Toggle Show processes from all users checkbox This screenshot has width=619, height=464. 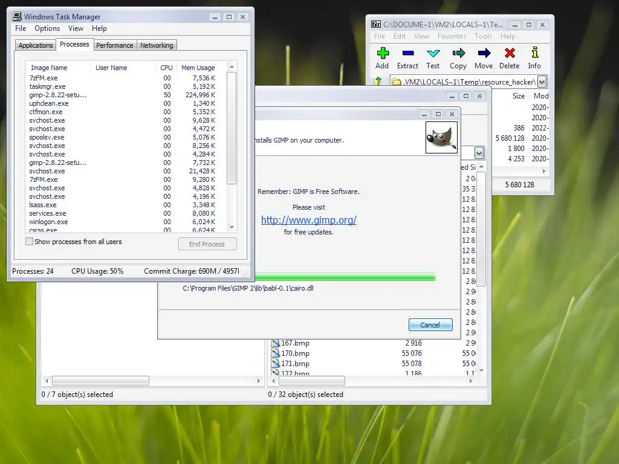[x=29, y=242]
